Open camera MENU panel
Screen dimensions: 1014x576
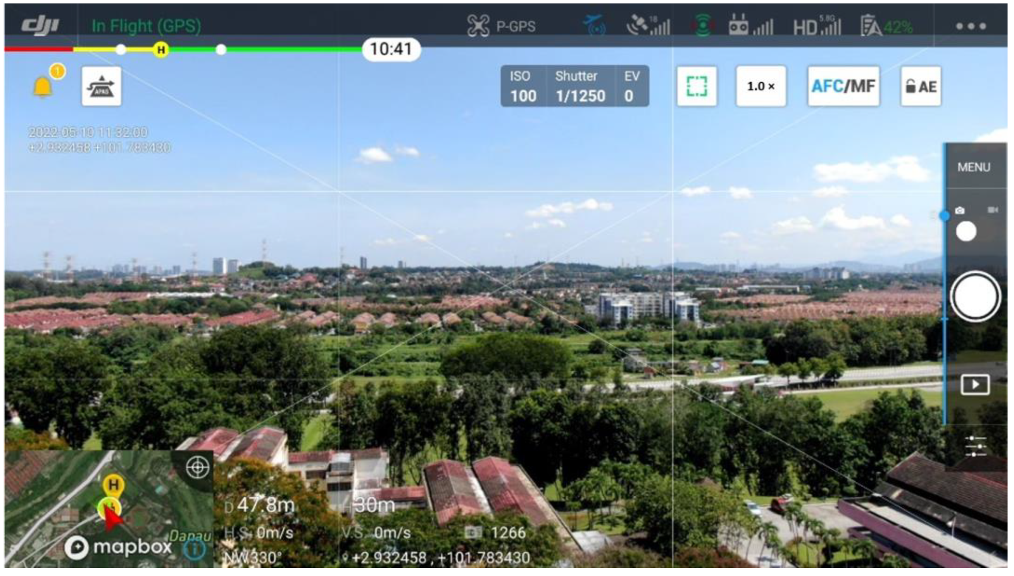pos(973,167)
